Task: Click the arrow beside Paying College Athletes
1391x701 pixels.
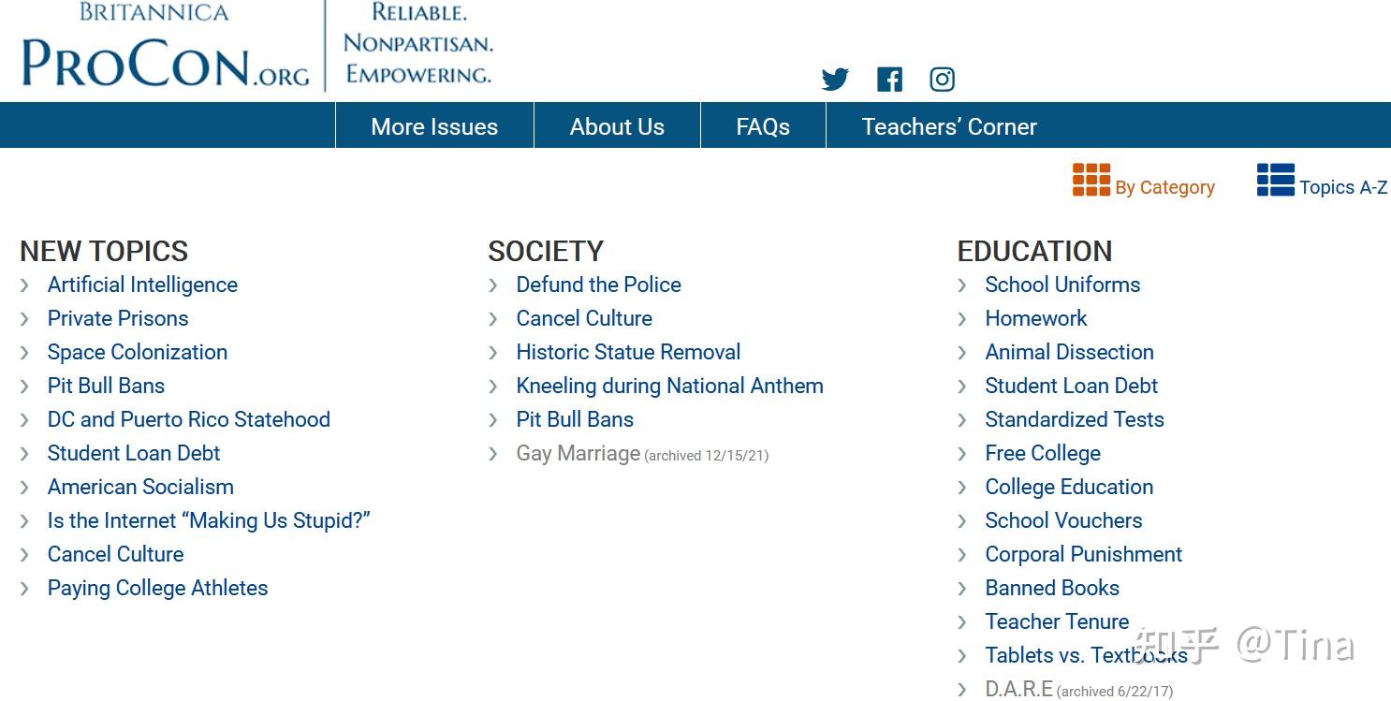Action: [x=25, y=589]
